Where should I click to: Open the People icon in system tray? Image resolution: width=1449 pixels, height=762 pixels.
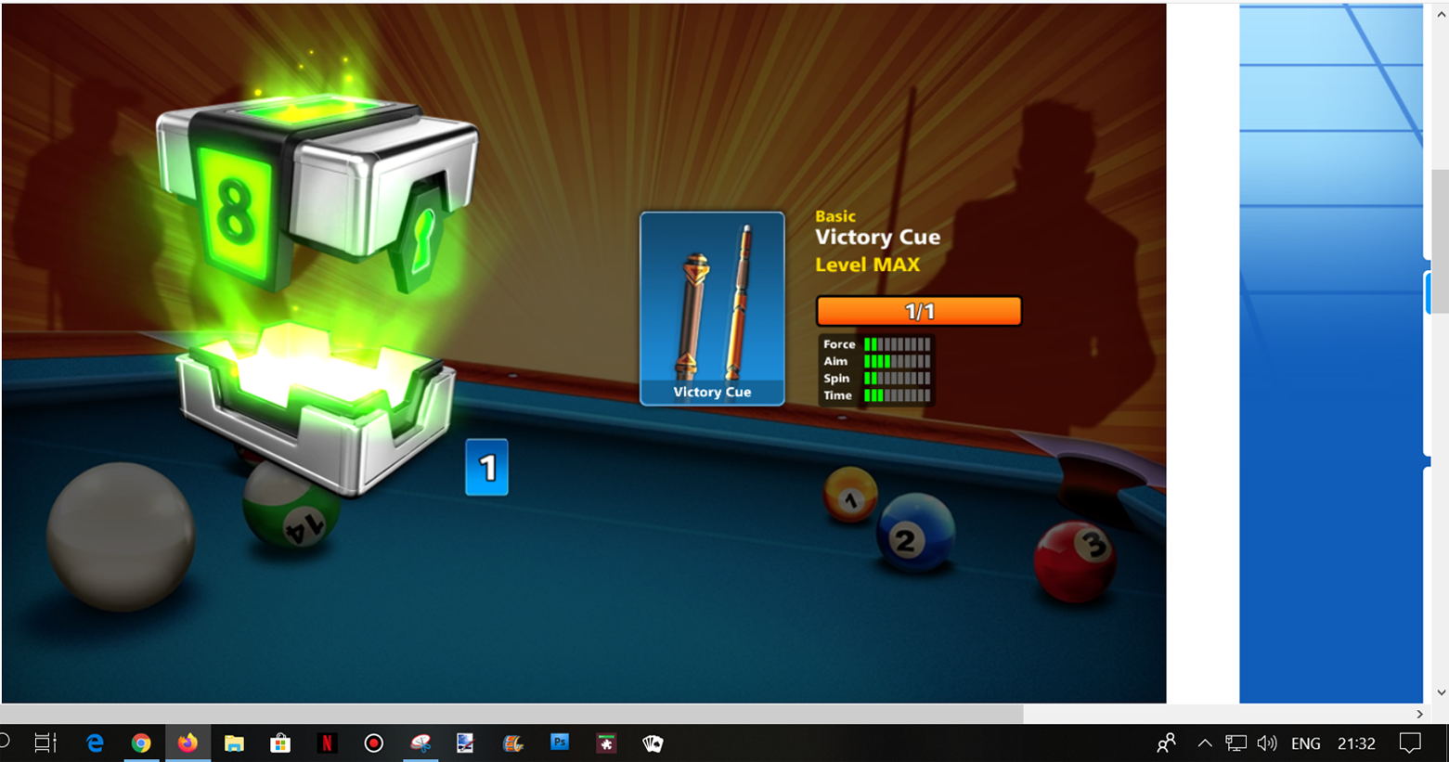[x=1167, y=743]
